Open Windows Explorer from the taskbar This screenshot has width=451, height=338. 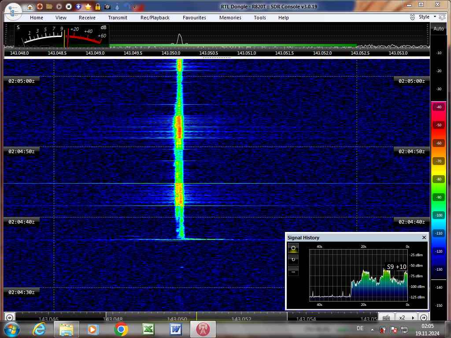pos(66,329)
